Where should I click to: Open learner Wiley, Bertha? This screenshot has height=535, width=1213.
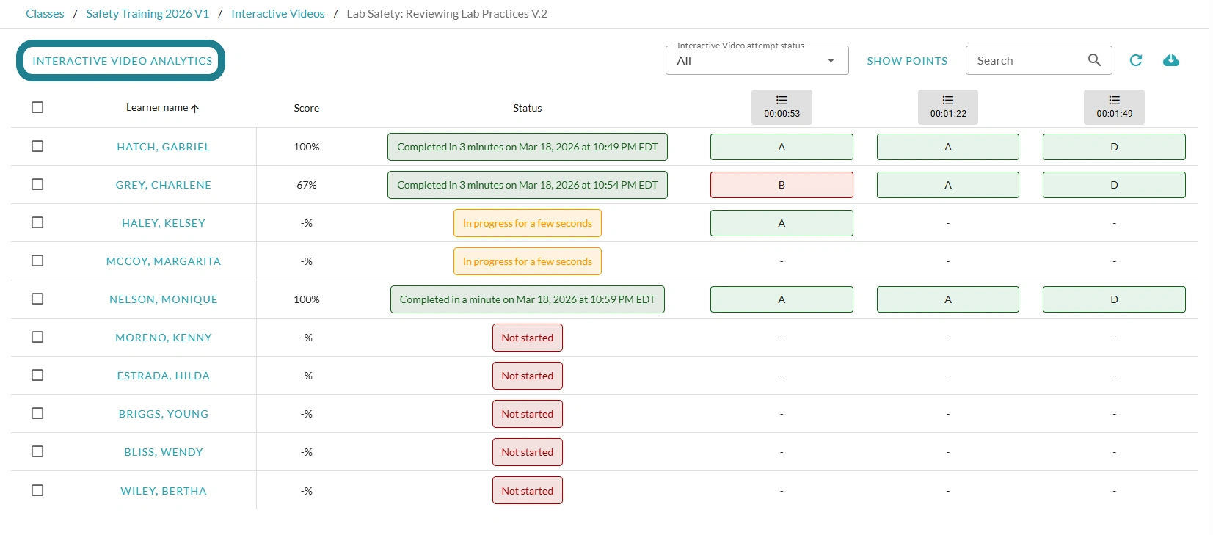coord(164,491)
